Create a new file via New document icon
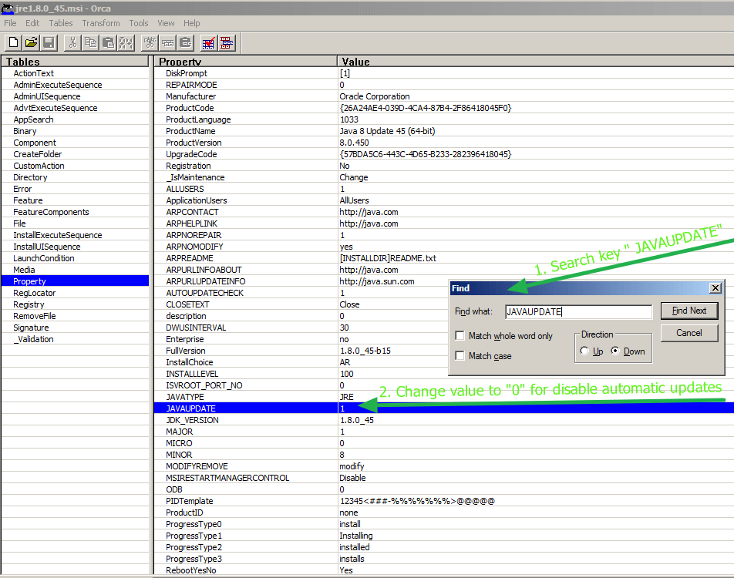This screenshot has width=734, height=578. [x=13, y=42]
